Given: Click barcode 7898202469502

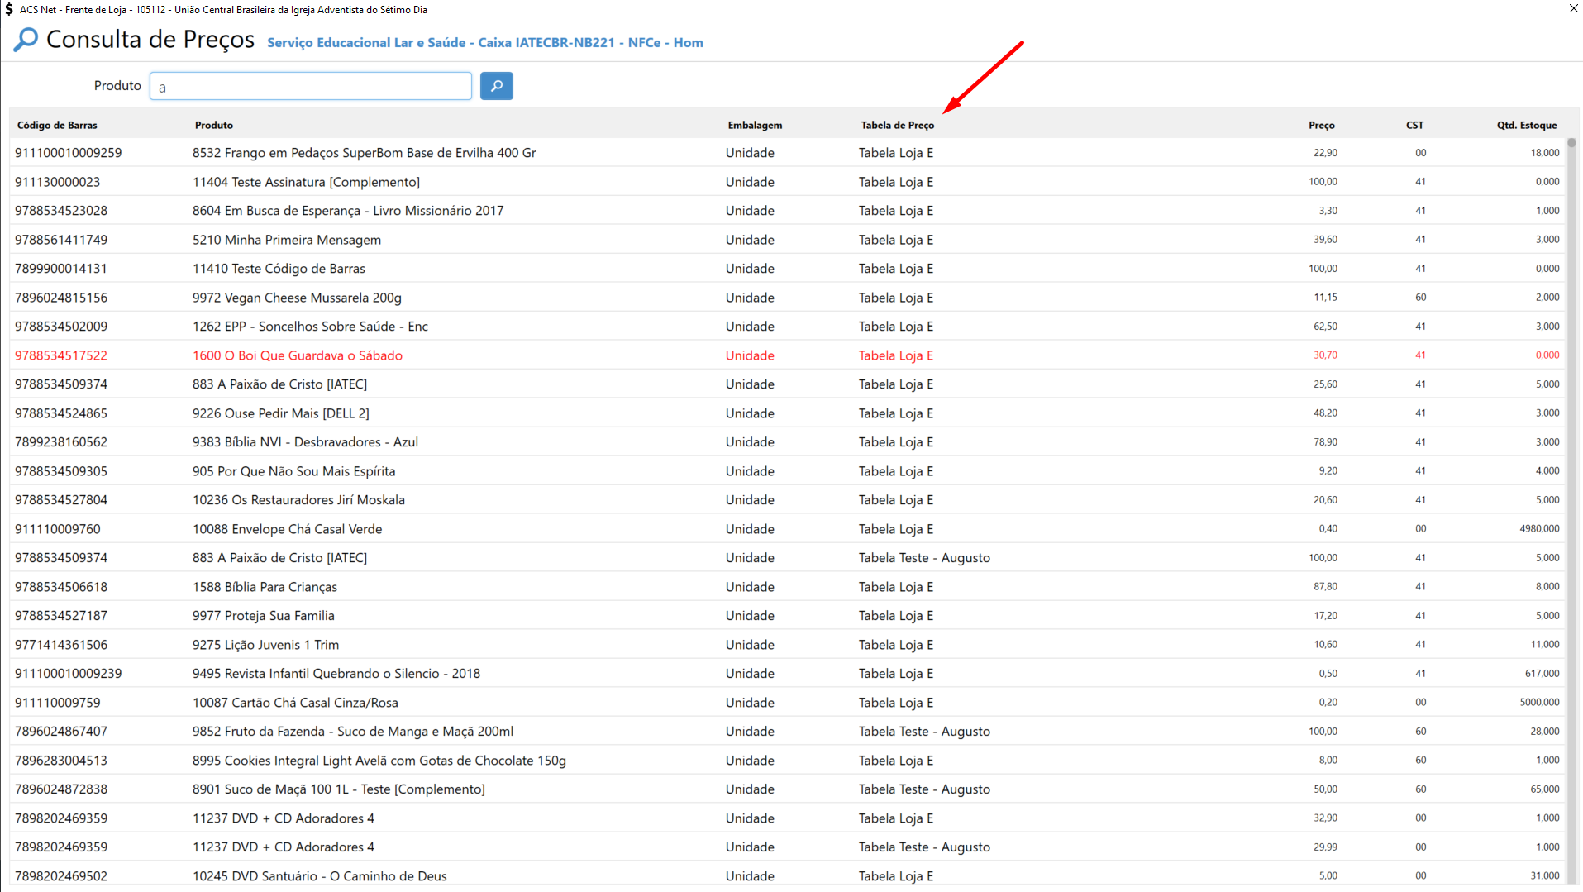Looking at the screenshot, I should click(x=61, y=876).
